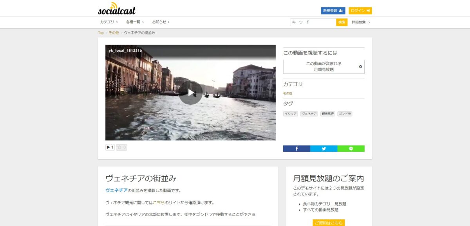This screenshot has height=226, width=470.
Task: Expand この動画が含まれる月額見放題 panel
Action: coord(324,67)
